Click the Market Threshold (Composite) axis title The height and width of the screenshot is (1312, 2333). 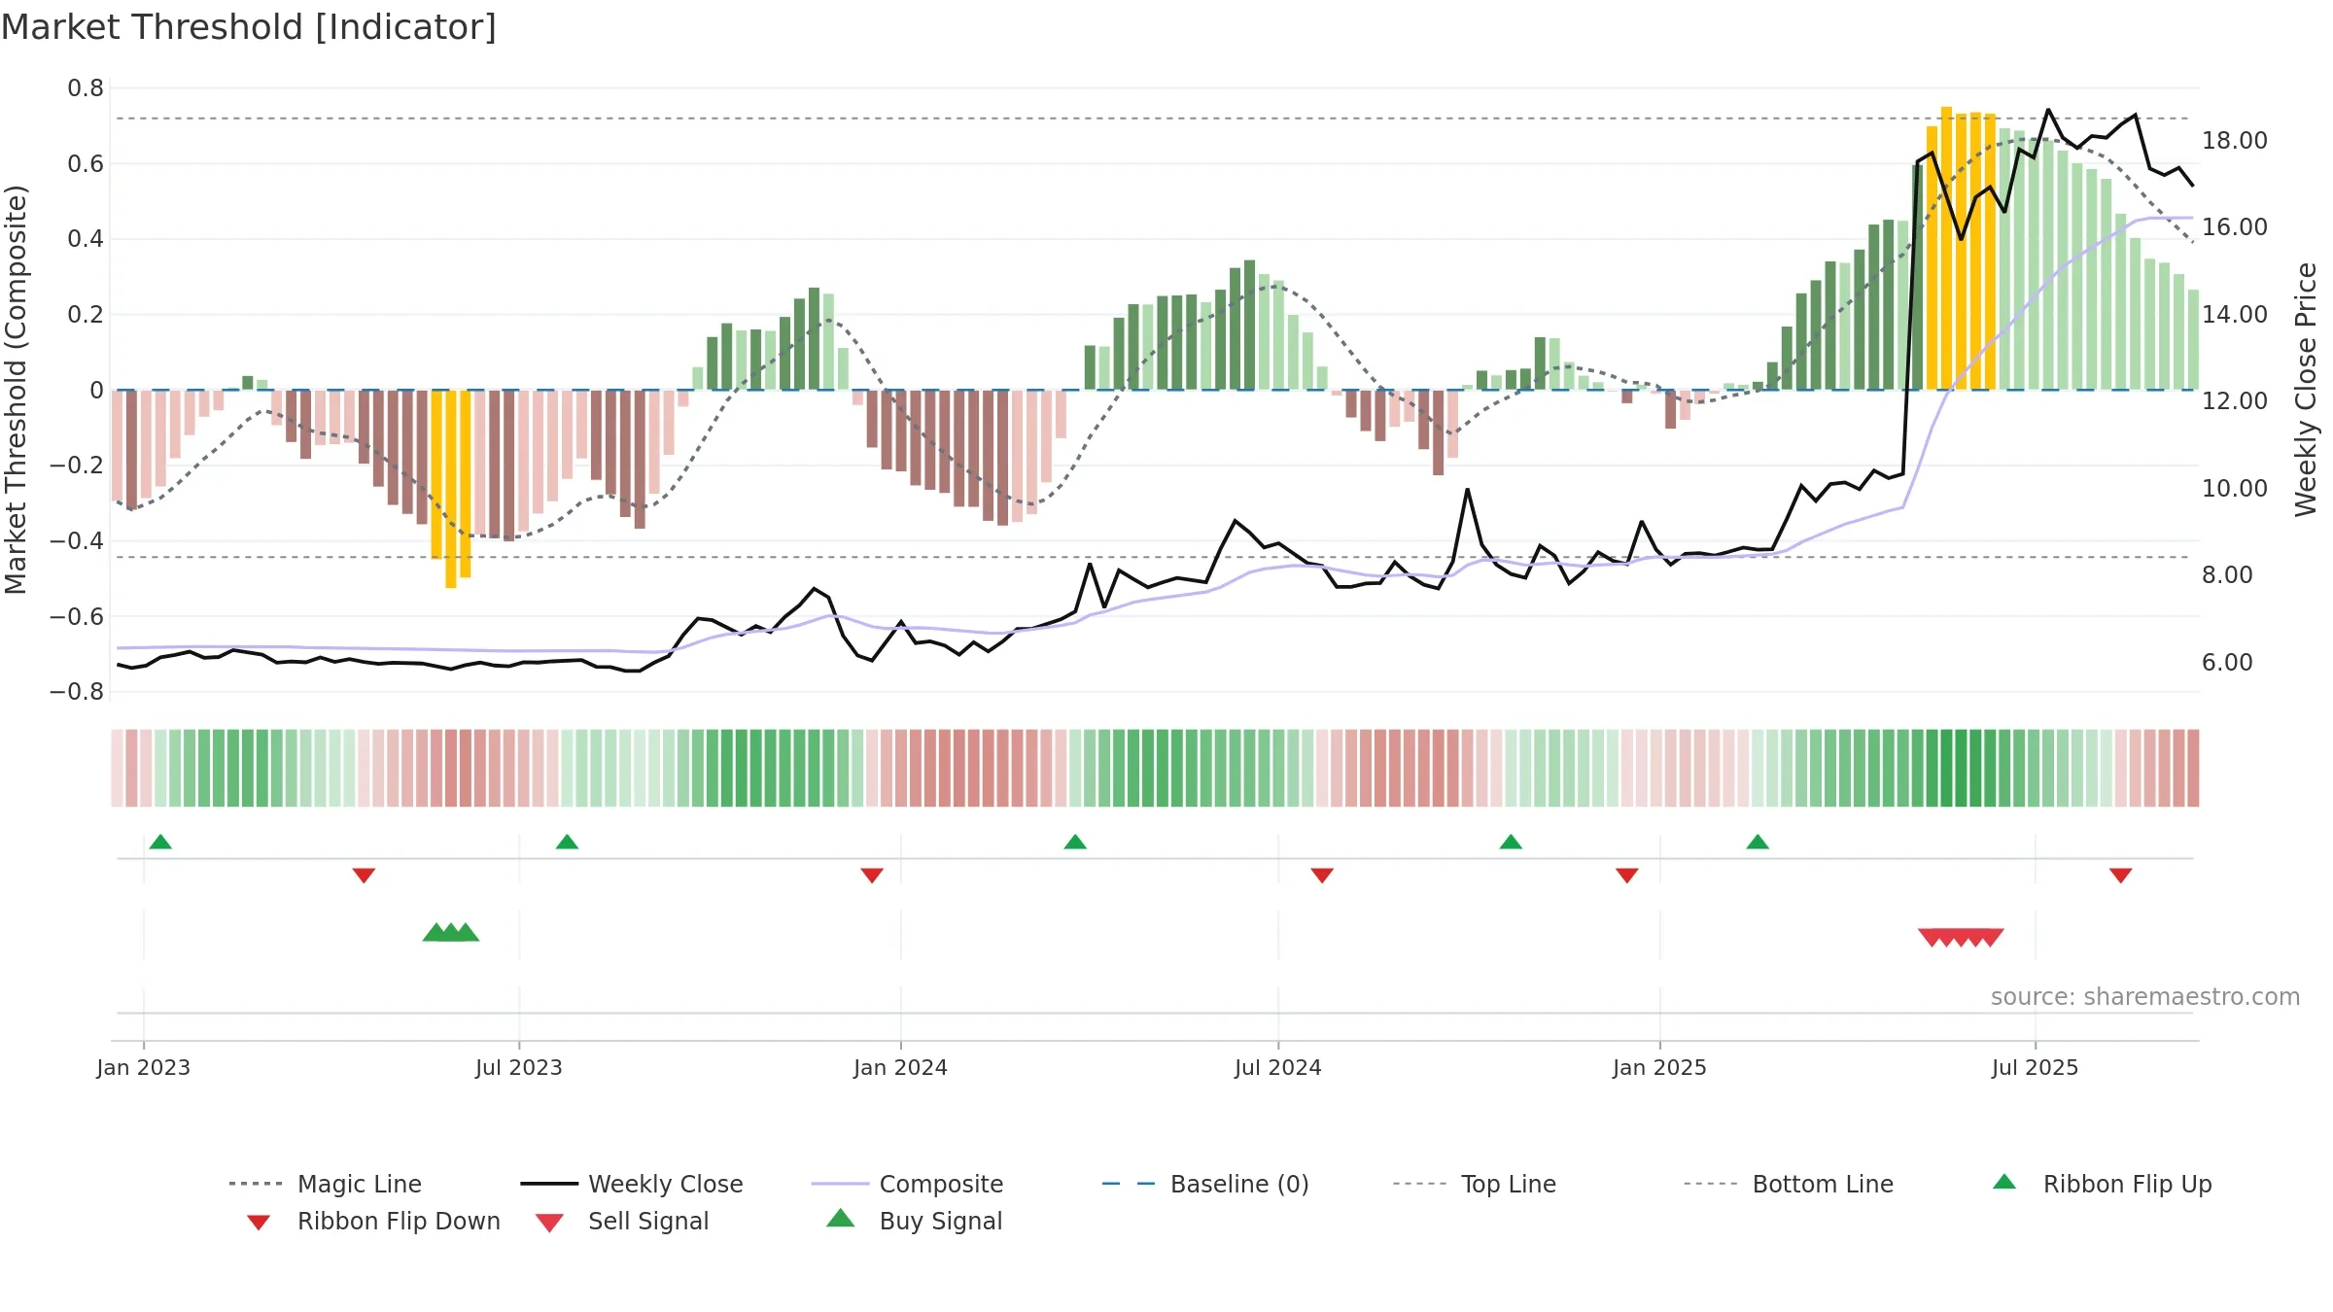coord(16,390)
